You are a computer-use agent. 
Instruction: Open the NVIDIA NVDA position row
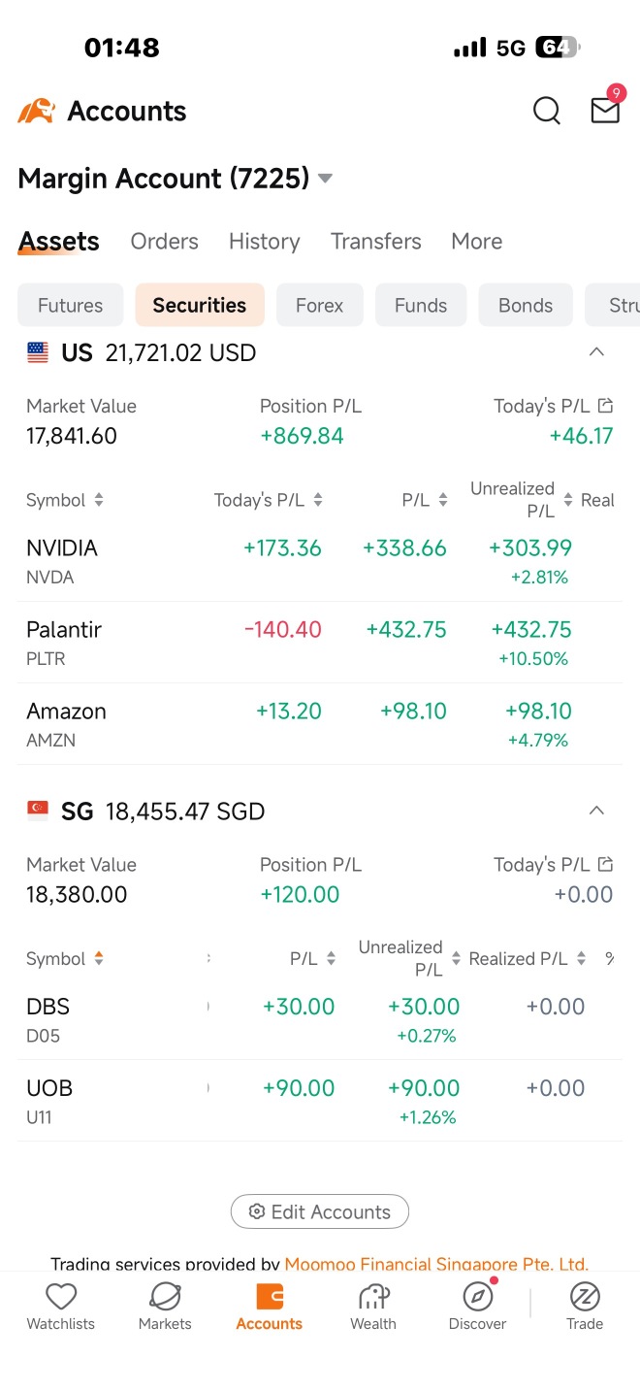tap(320, 561)
